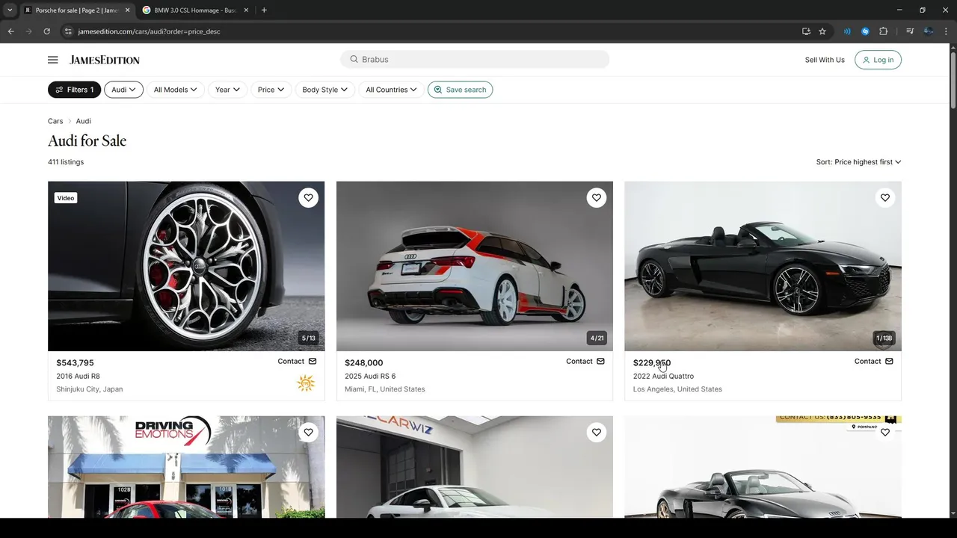Click the blue circular extension icon
957x538 pixels.
tap(865, 31)
